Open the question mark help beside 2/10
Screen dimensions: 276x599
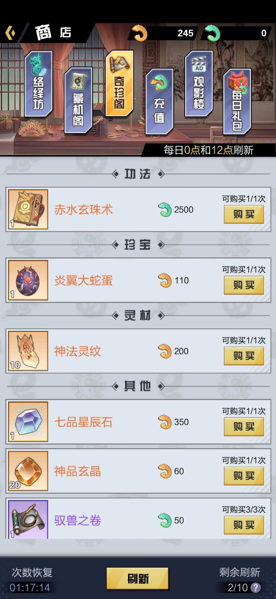click(x=256, y=588)
